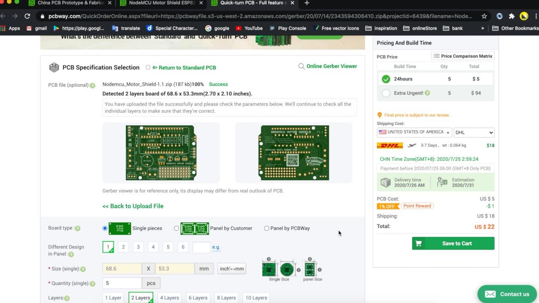The image size is (539, 303).
Task: Click the Save to Cart button
Action: coord(453,243)
